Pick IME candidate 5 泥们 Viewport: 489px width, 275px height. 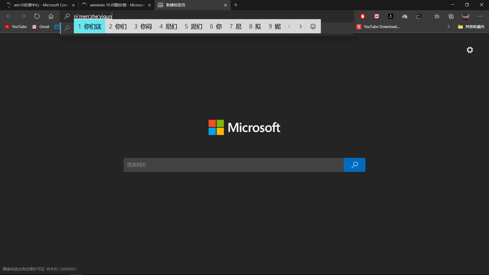[x=194, y=26]
